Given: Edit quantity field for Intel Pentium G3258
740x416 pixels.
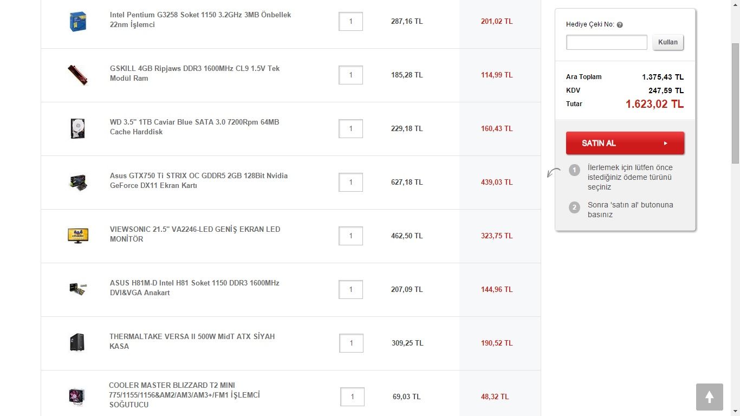Looking at the screenshot, I should coord(350,22).
